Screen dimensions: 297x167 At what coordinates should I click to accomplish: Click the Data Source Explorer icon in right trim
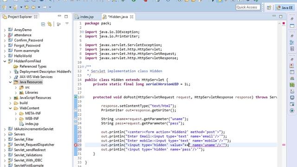tap(292, 85)
